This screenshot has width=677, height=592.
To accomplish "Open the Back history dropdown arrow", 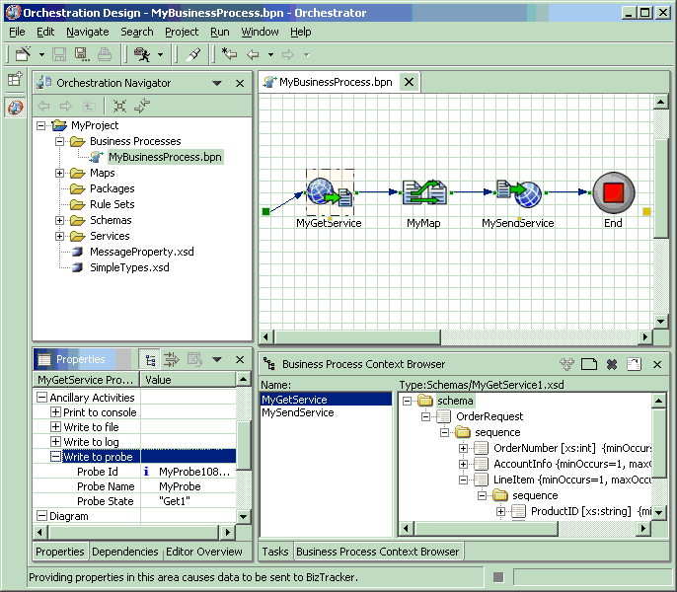I will (270, 55).
